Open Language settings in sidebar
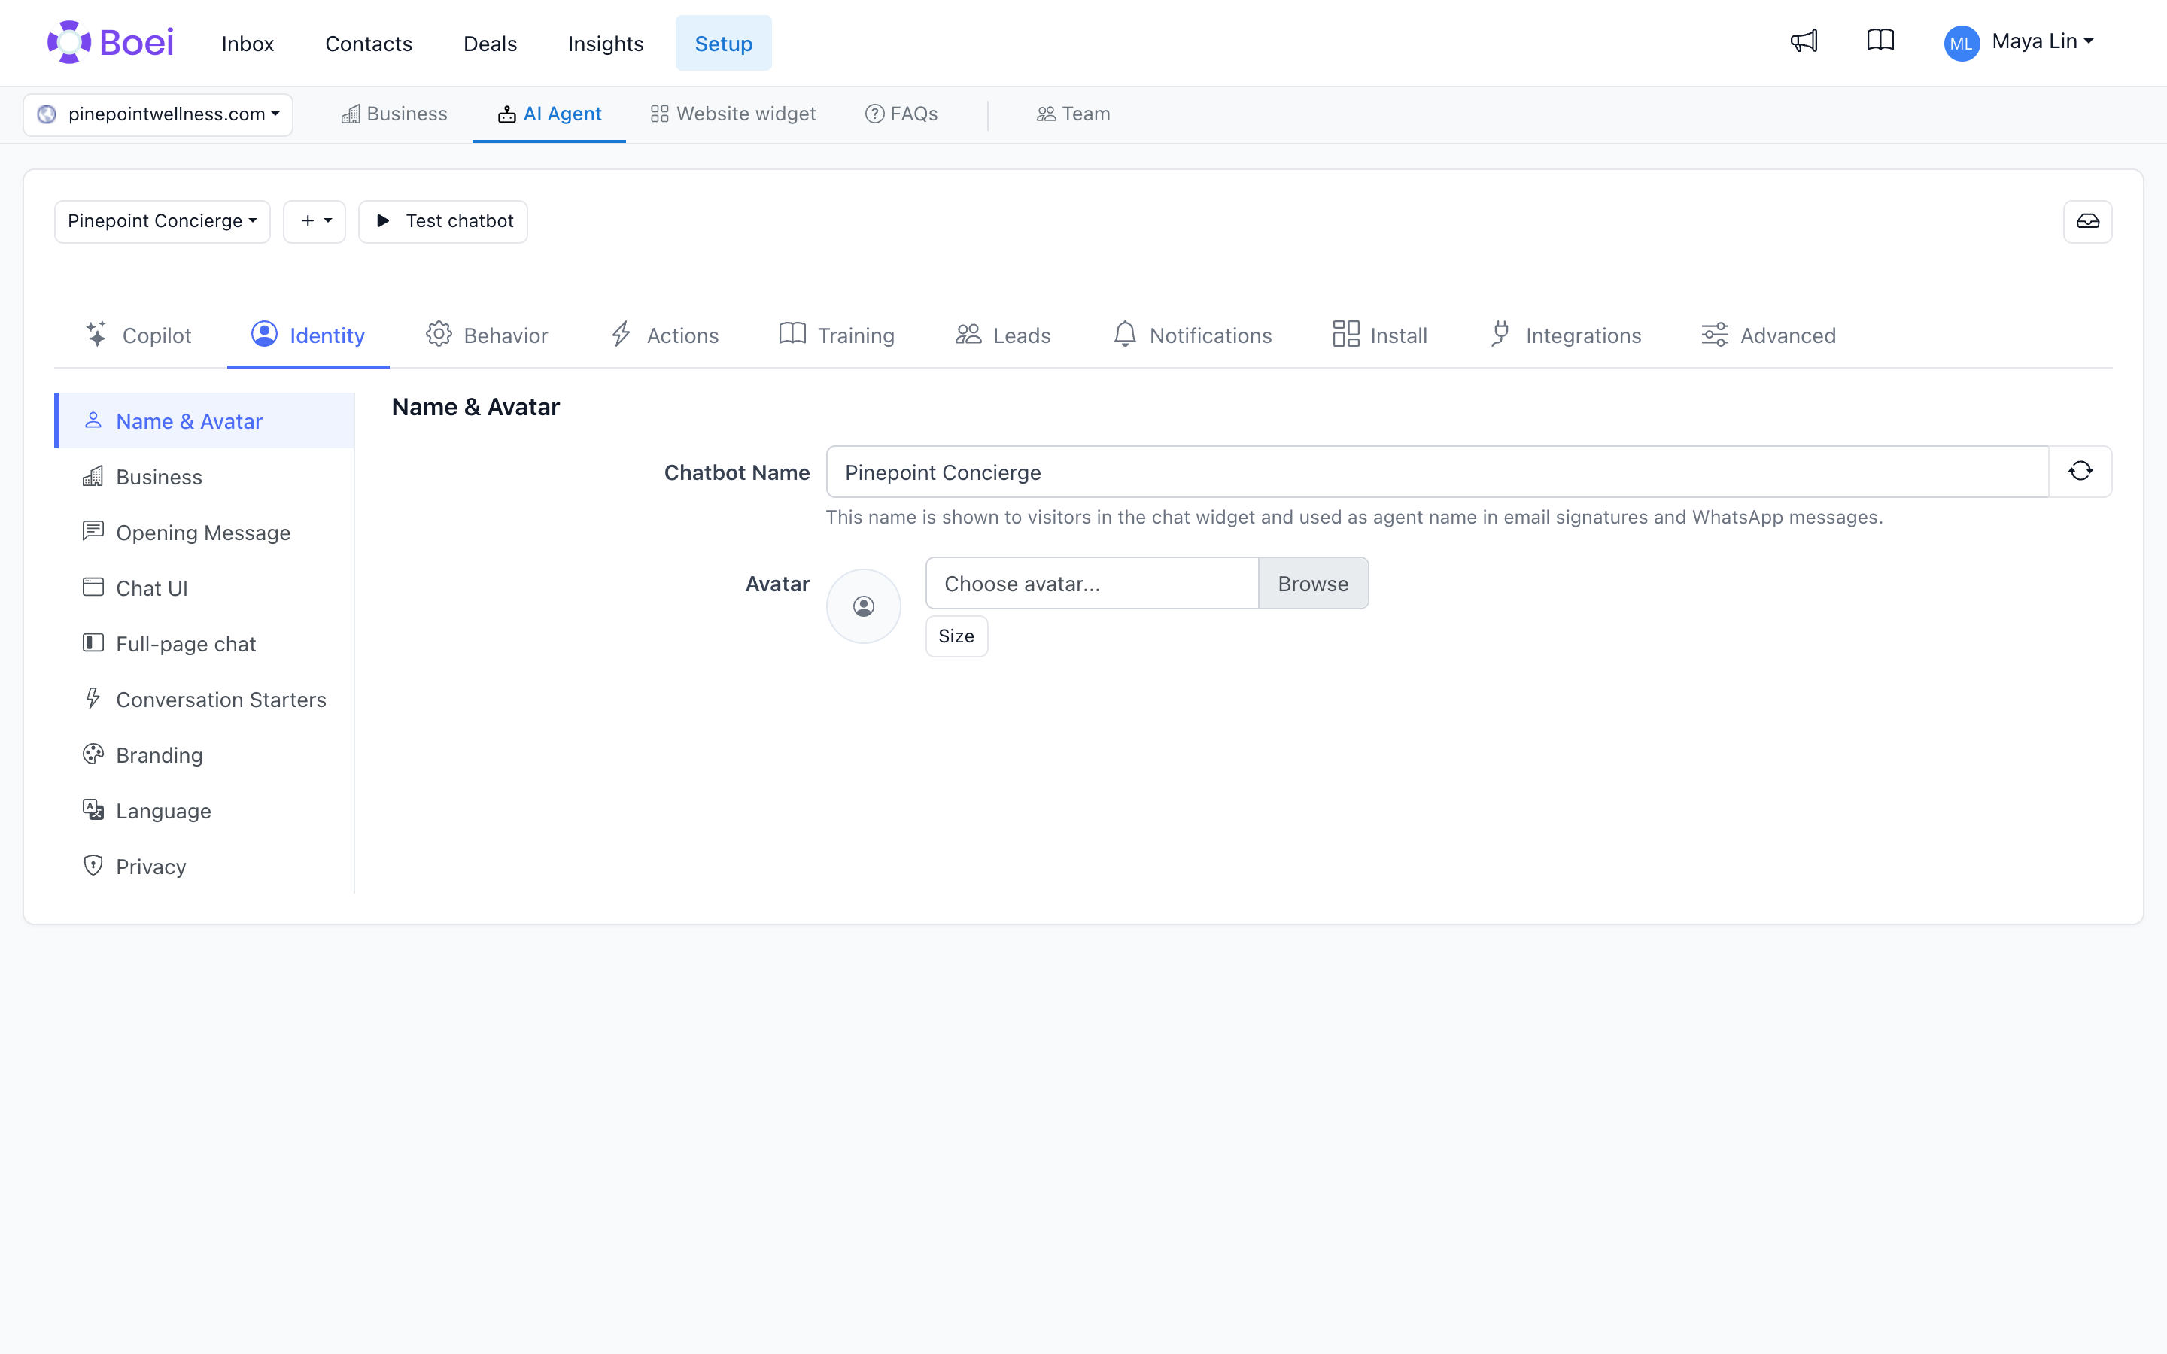Screen dimensions: 2167x1354 pyautogui.click(x=204, y=810)
